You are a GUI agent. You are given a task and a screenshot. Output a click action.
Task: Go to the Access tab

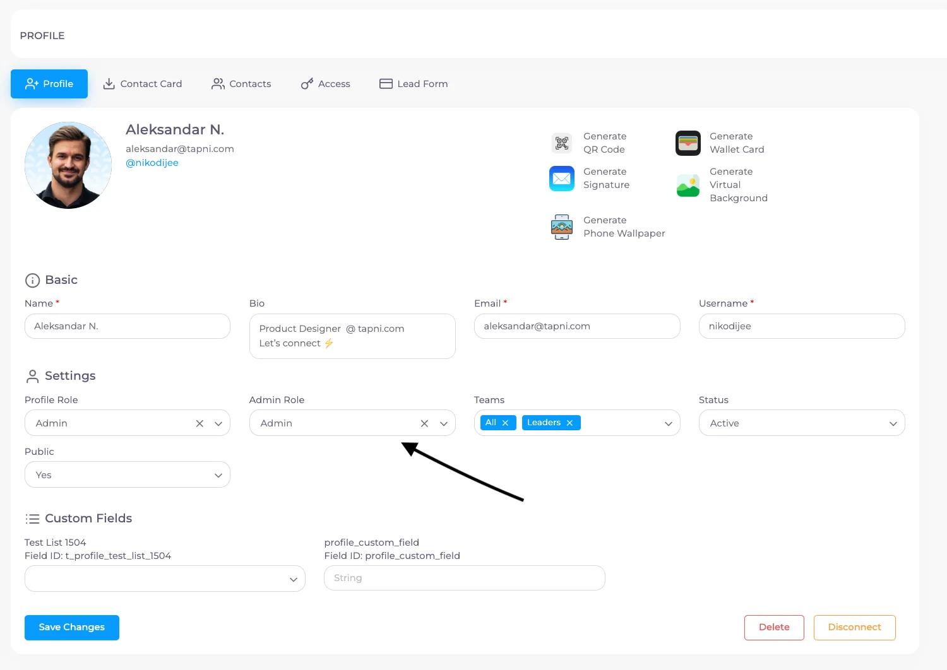point(326,84)
